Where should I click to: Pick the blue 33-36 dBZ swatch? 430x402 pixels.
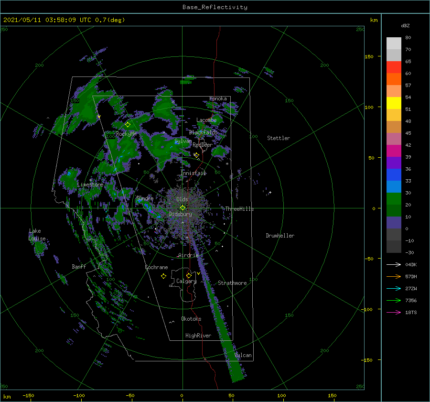pos(394,175)
